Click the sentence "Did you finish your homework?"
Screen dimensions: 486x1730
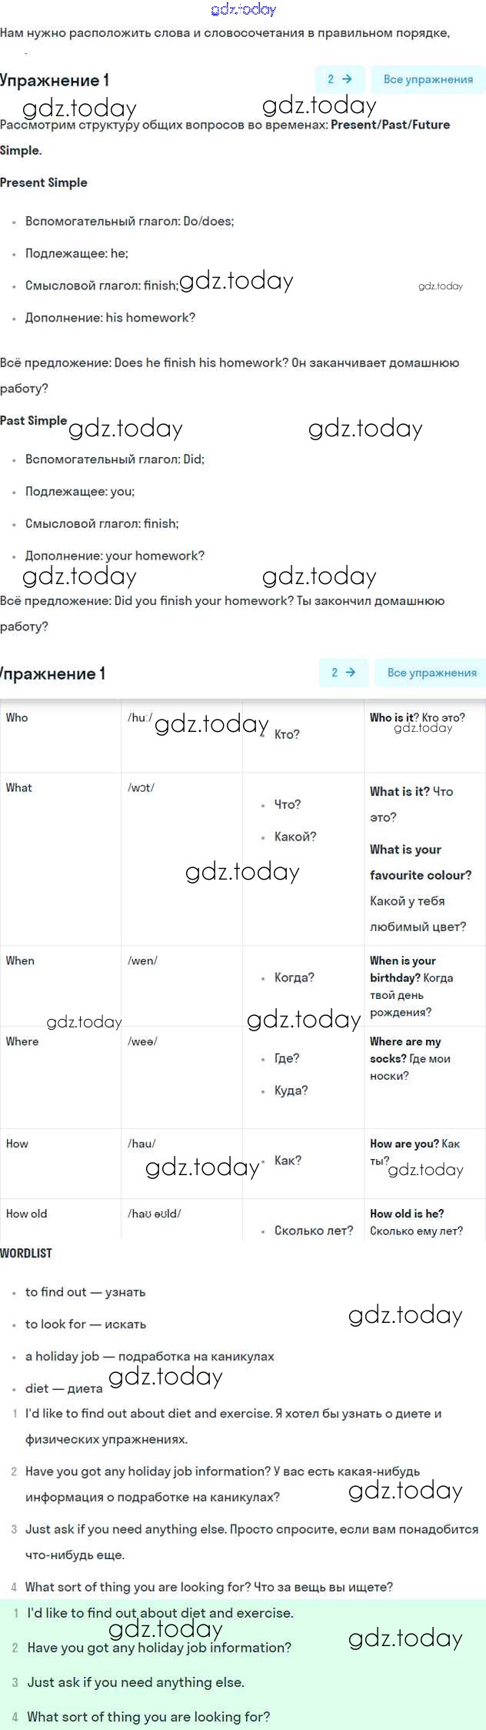(x=204, y=600)
